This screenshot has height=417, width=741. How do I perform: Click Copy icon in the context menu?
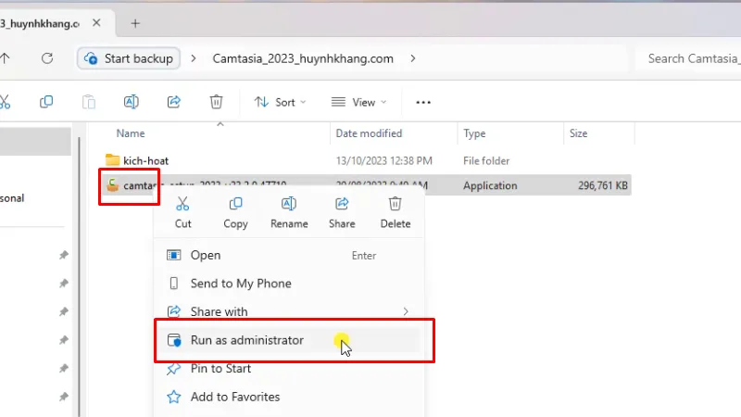tap(235, 205)
